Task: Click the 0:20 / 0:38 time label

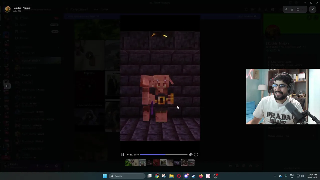Action: [x=133, y=155]
